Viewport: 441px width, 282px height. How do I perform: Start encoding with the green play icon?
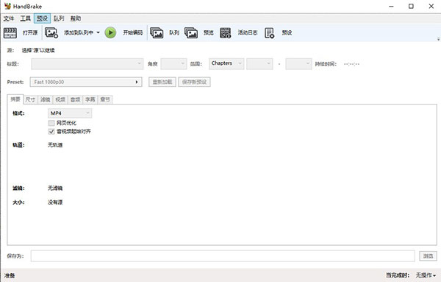pos(110,32)
